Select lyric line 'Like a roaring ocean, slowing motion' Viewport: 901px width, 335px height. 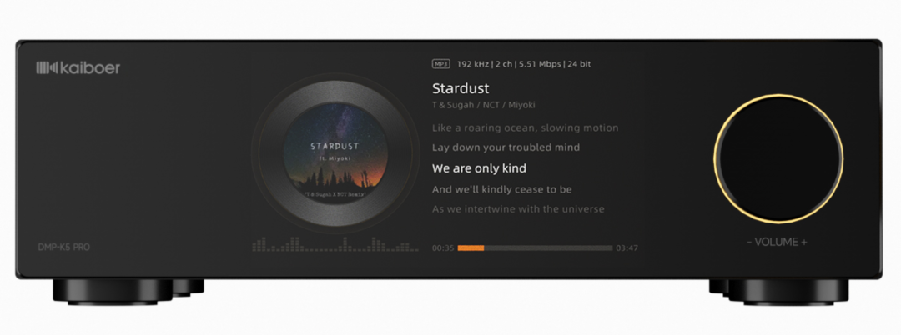coord(526,128)
